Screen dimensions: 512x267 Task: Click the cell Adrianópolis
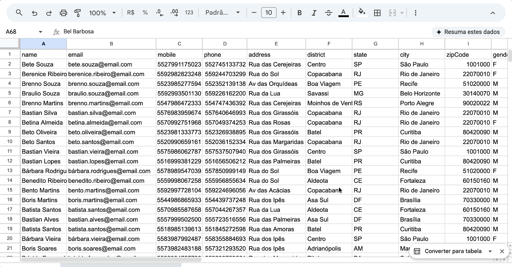click(329, 248)
